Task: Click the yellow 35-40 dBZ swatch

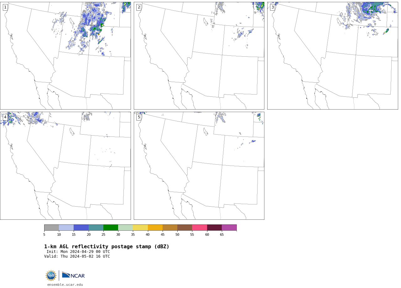Action: click(140, 228)
